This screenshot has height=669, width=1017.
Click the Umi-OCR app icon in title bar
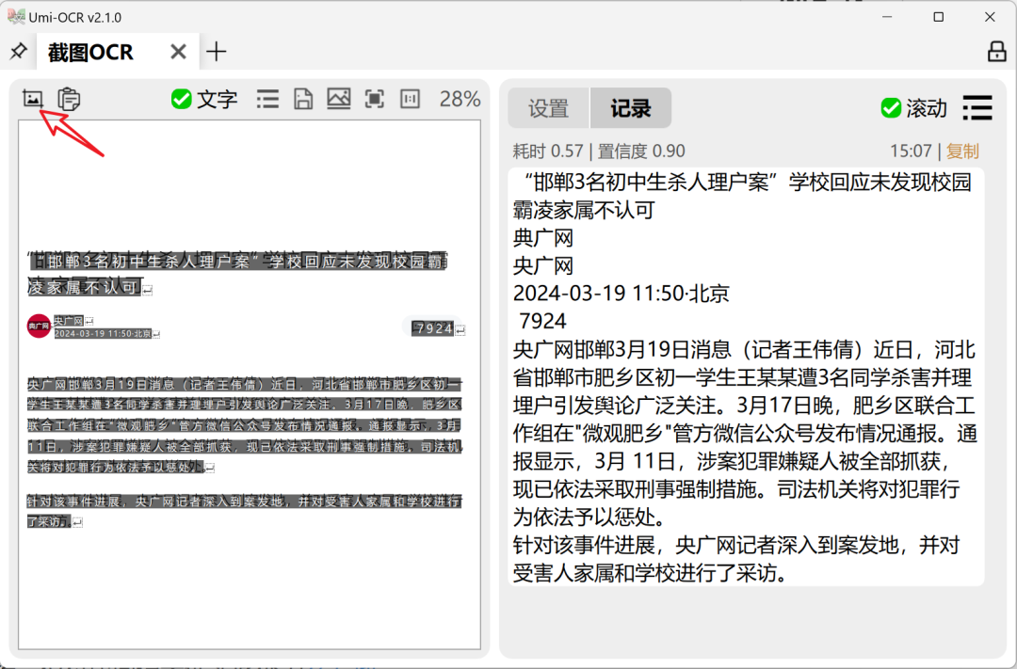coord(16,17)
